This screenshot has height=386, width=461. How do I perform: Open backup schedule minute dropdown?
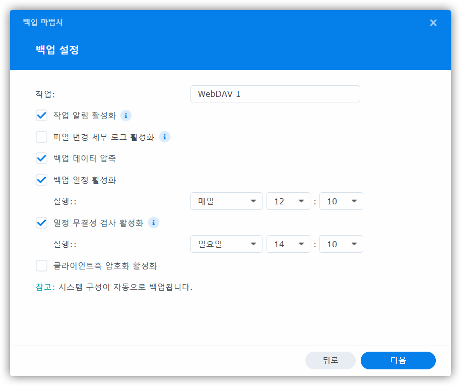point(341,201)
